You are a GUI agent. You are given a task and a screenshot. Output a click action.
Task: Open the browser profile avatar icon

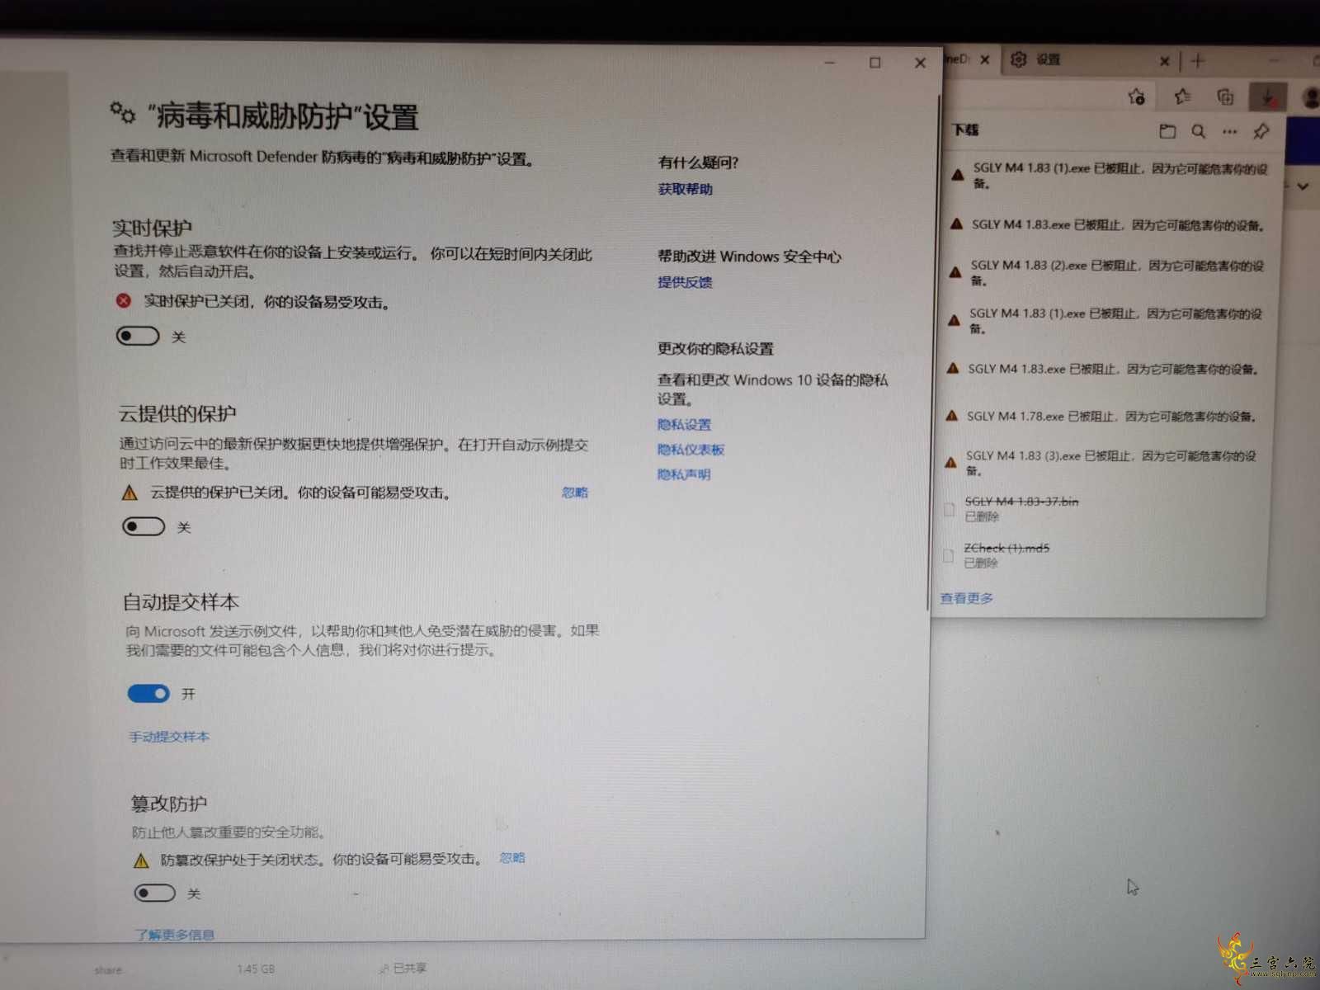[1312, 97]
